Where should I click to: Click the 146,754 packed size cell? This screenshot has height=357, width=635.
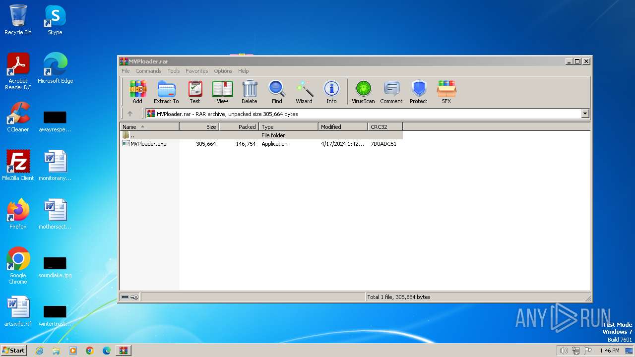[246, 144]
